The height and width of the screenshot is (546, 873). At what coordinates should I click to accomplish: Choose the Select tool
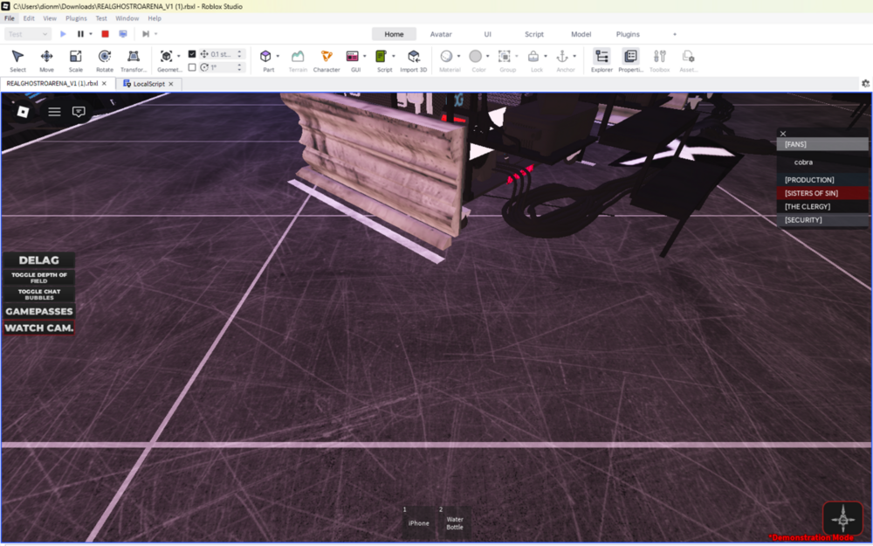click(17, 60)
